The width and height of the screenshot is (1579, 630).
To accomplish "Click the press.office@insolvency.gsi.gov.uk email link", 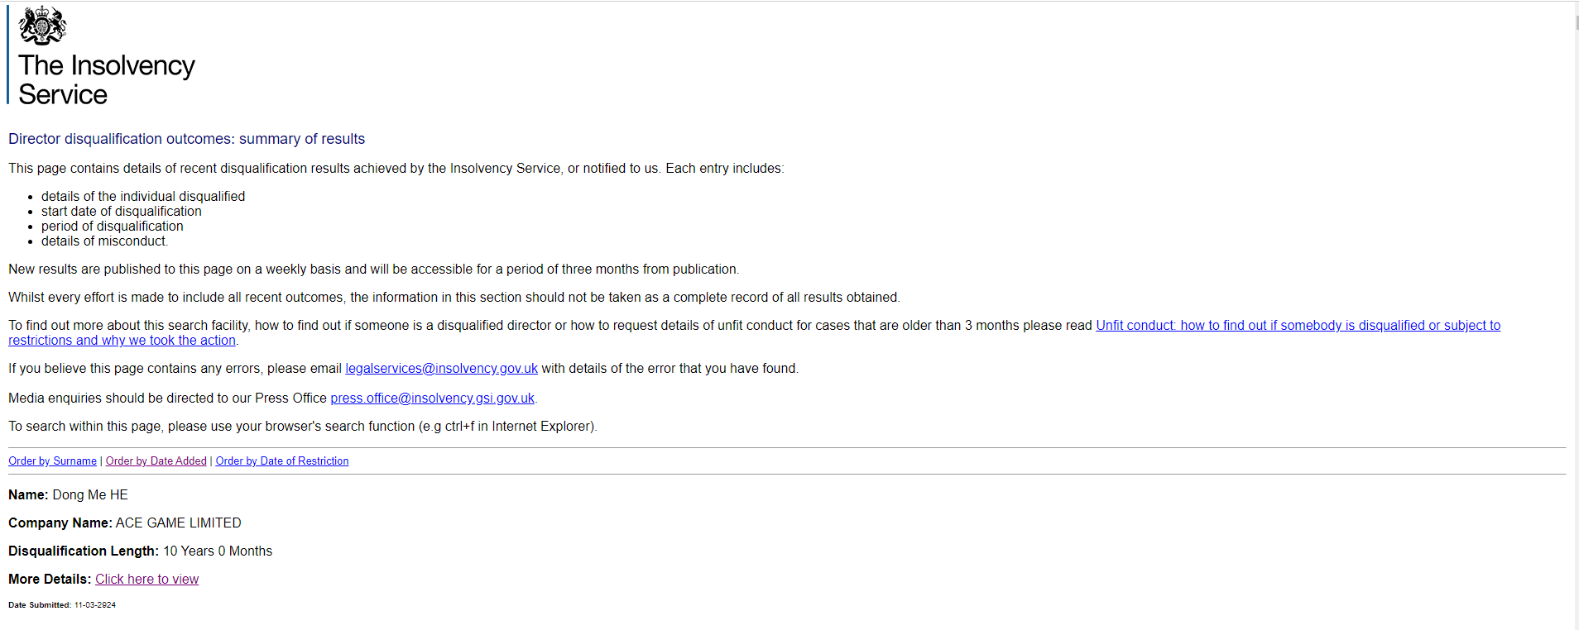I will point(432,399).
